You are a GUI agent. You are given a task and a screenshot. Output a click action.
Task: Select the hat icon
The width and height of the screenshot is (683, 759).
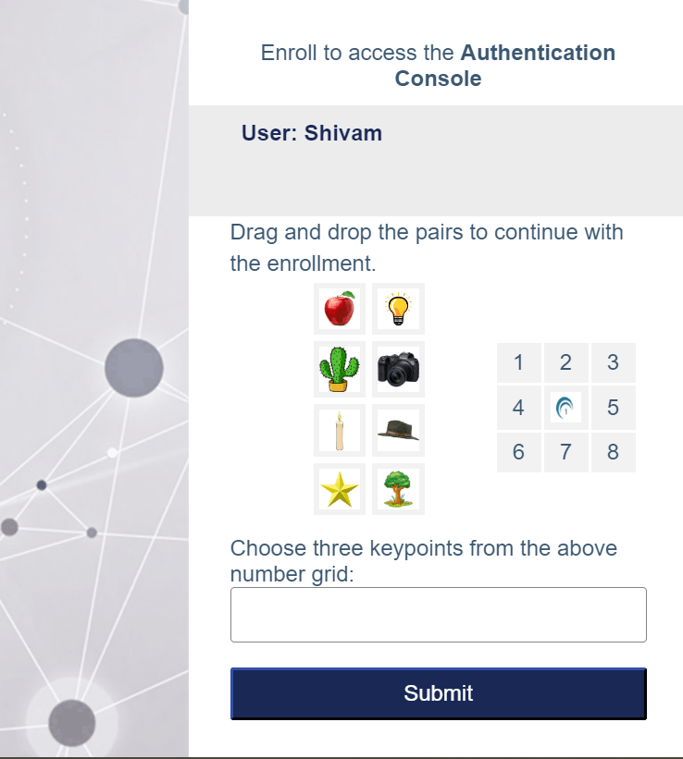[x=398, y=430]
